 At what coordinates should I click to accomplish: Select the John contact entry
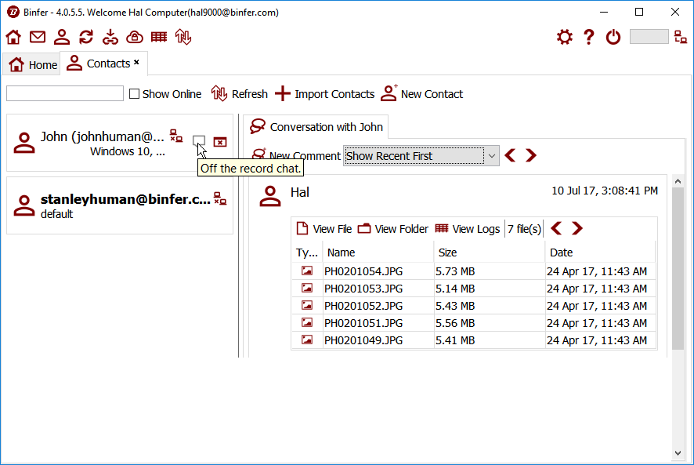(x=120, y=143)
